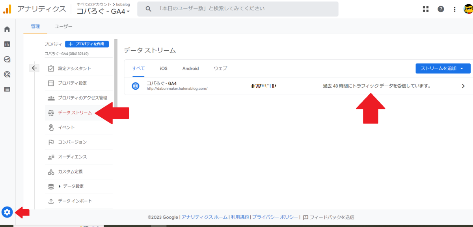Open the Explore icon in left rail

click(x=7, y=59)
